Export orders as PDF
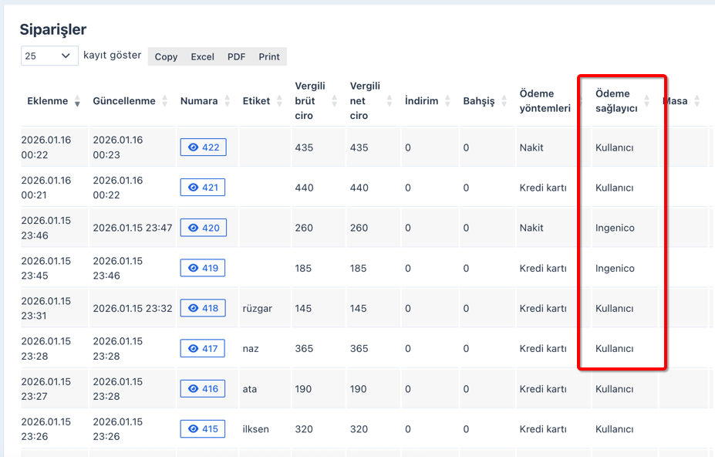This screenshot has width=715, height=457. (236, 56)
